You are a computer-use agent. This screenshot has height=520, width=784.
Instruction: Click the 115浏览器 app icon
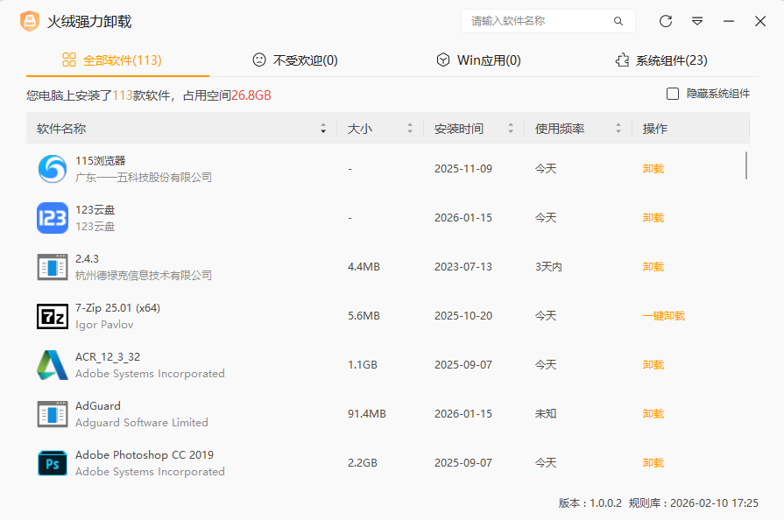click(53, 169)
